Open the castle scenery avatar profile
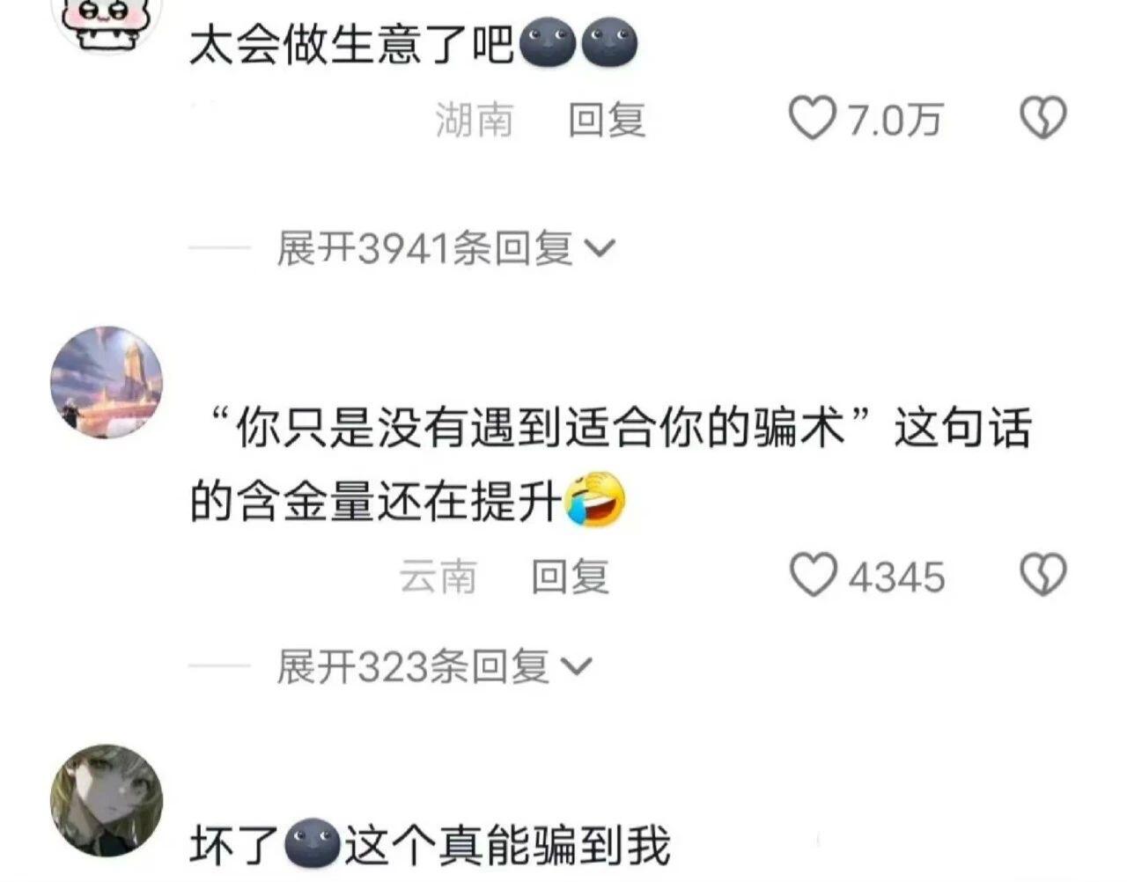The height and width of the screenshot is (882, 1127). (107, 382)
